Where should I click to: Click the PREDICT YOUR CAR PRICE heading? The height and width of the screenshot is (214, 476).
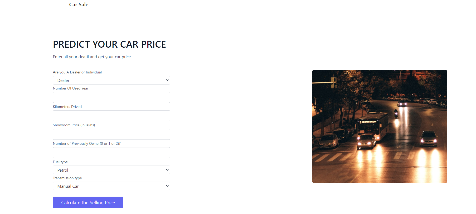[109, 44]
